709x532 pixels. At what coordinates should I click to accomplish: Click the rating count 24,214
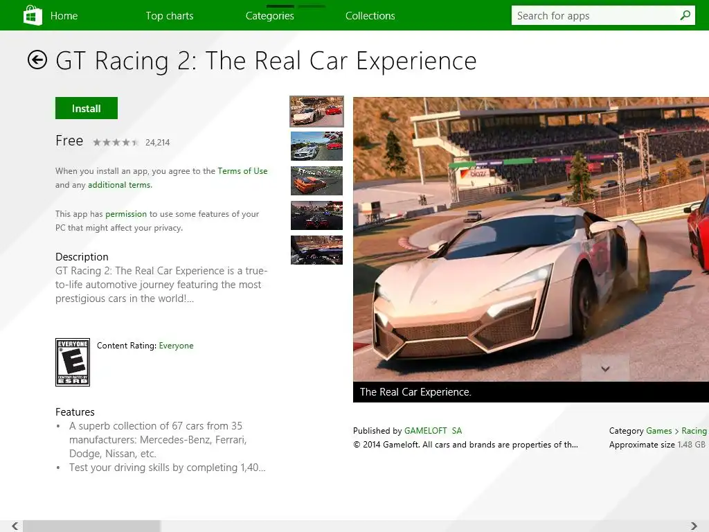157,143
